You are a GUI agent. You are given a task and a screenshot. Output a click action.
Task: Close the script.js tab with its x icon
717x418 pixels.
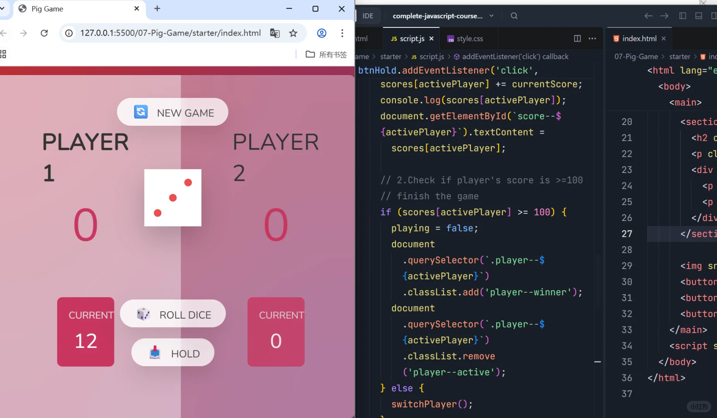coord(431,38)
